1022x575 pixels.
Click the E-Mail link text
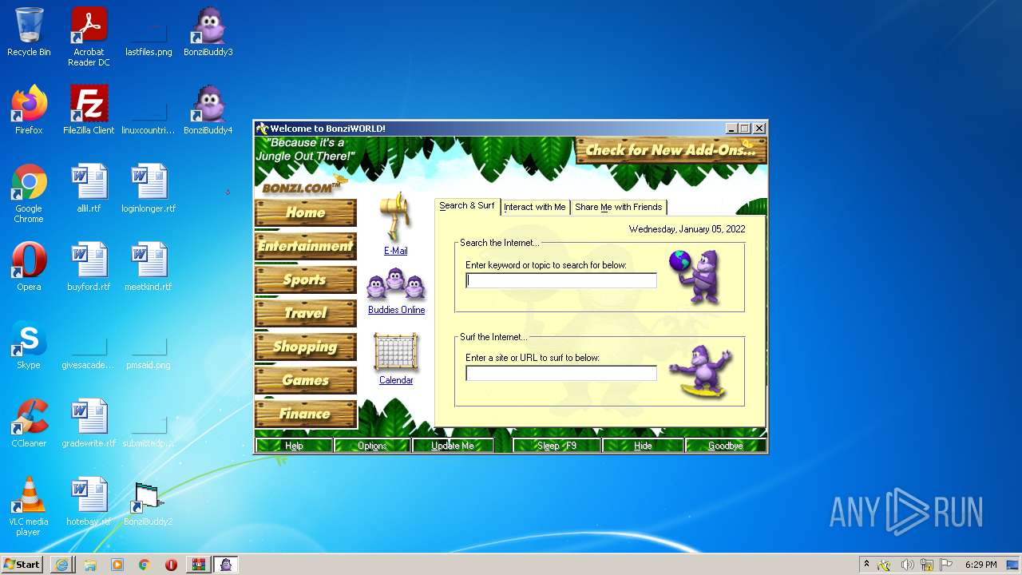396,251
